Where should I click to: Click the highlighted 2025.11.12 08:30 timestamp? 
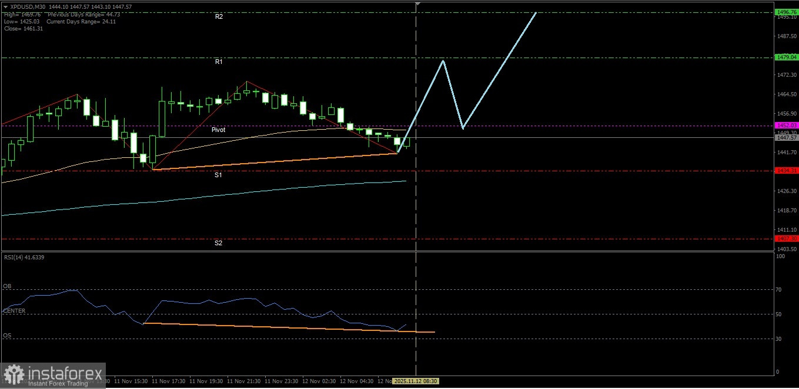click(414, 381)
